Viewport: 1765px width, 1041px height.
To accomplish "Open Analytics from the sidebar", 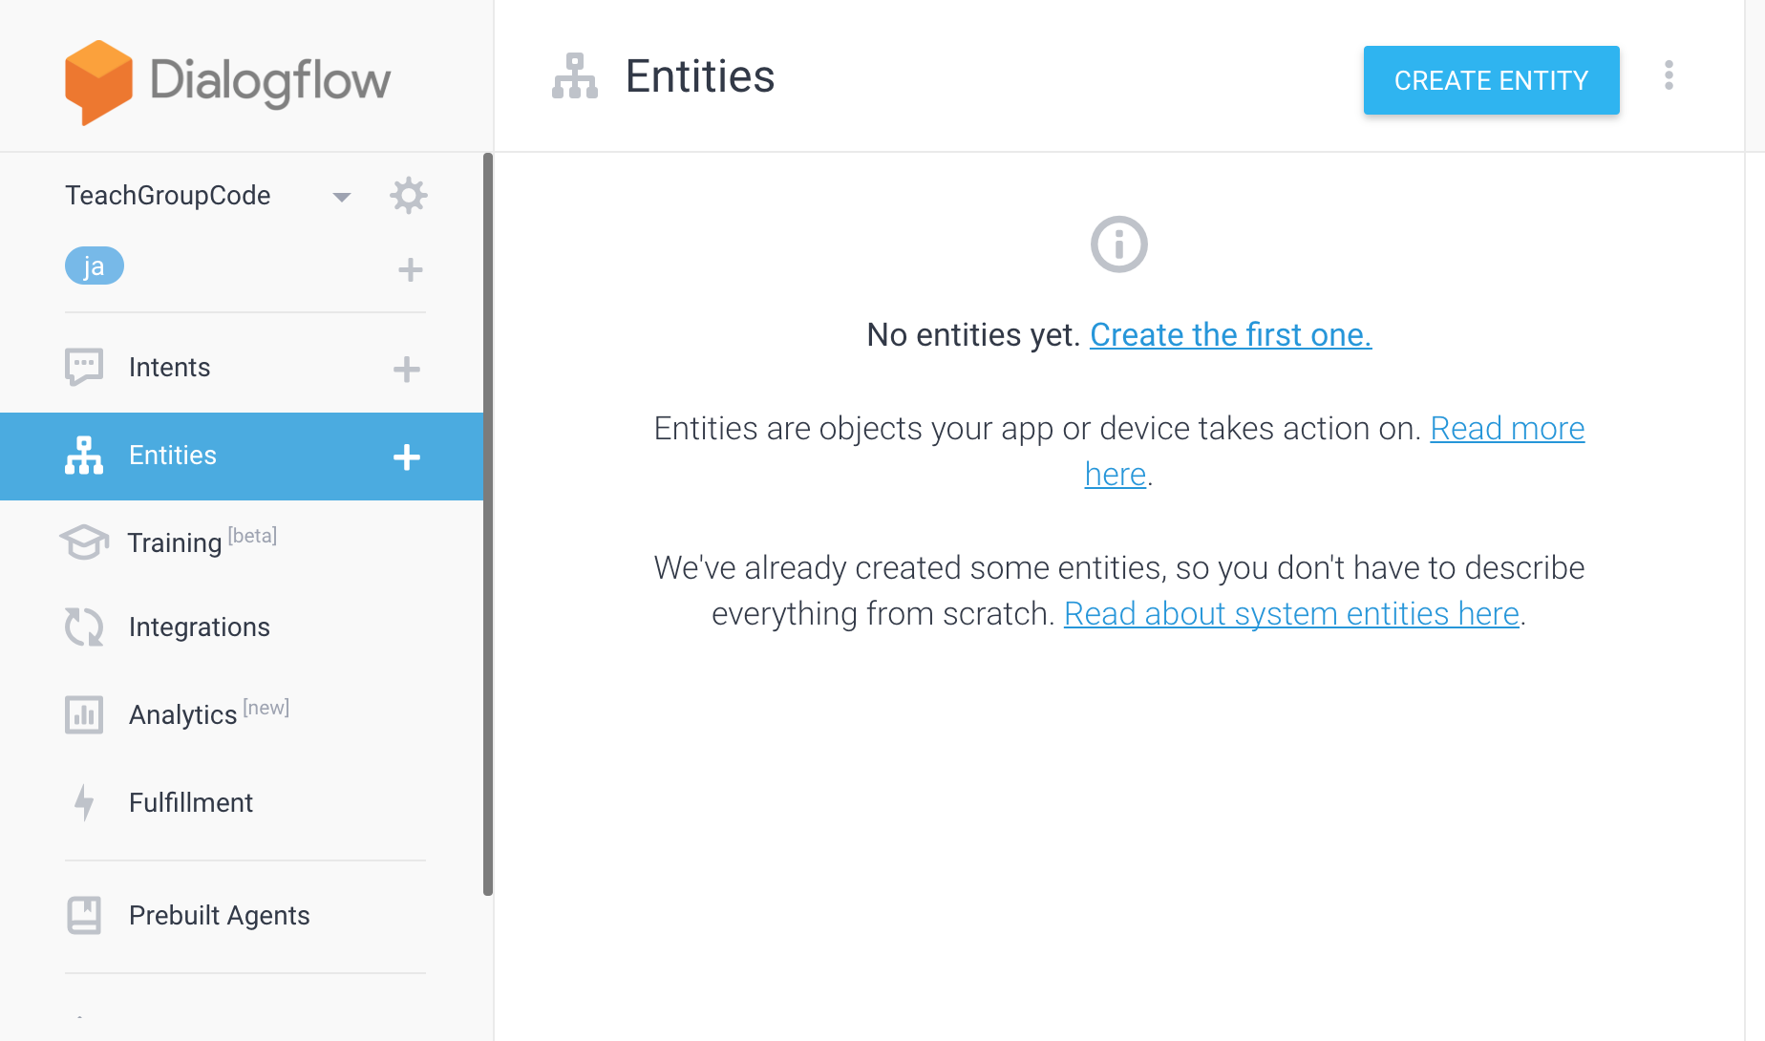I will [x=182, y=715].
